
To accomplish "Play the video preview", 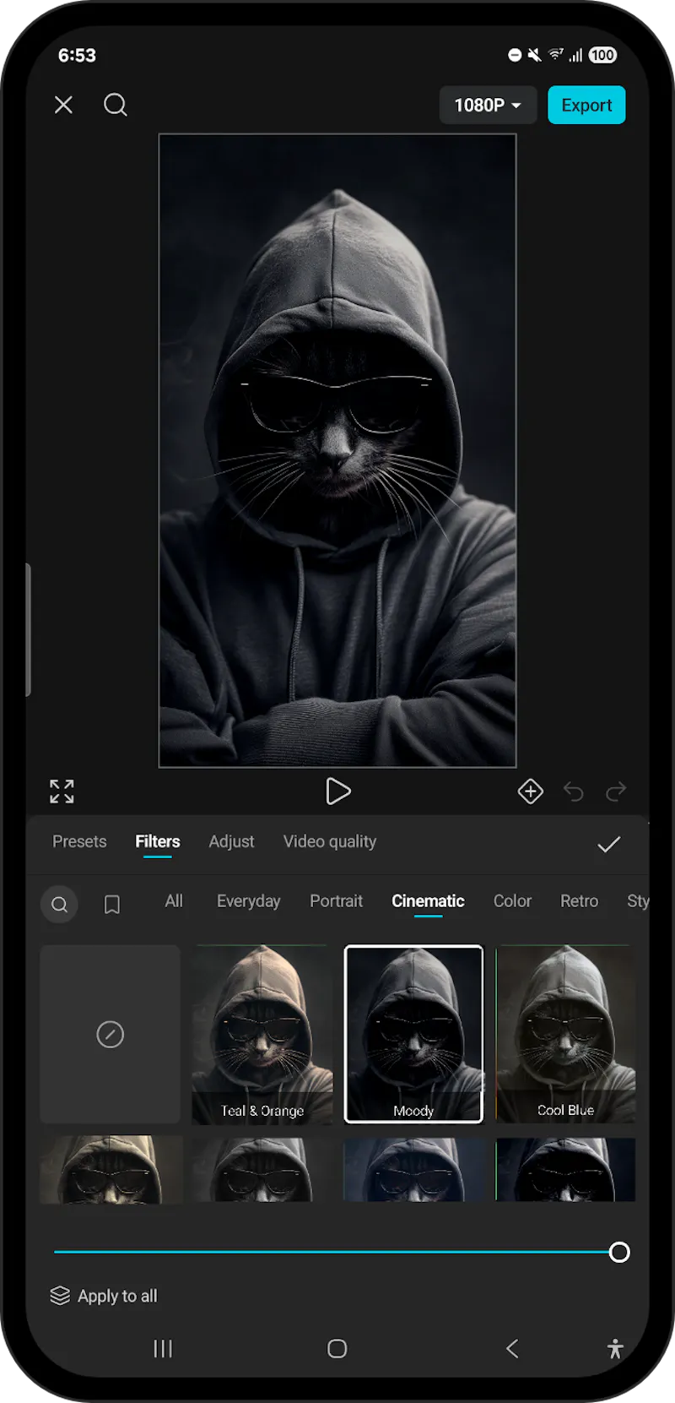I will [337, 791].
